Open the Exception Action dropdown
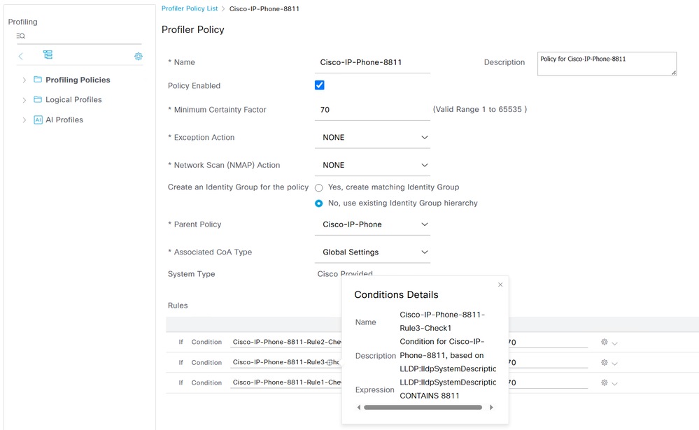Viewport: 699px width, 430px height. click(x=372, y=138)
